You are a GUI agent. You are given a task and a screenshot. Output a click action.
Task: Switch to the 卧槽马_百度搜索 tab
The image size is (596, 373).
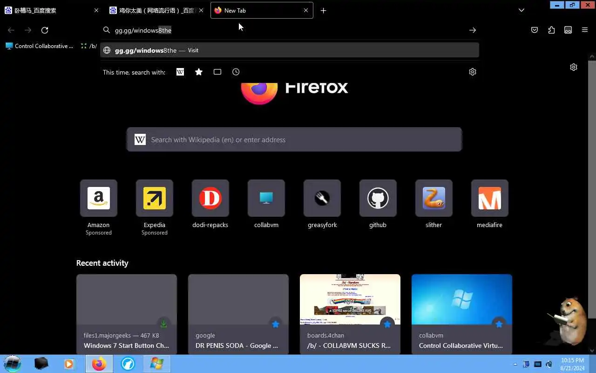(x=51, y=10)
